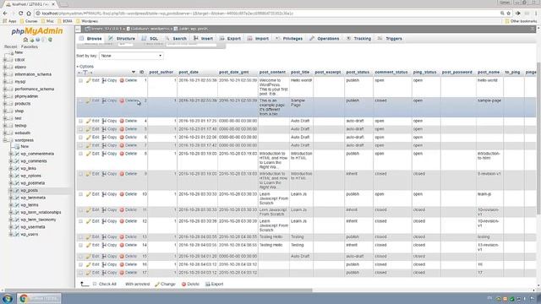Expand the wp_terms table node
This screenshot has height=304, width=541.
tap(11, 204)
